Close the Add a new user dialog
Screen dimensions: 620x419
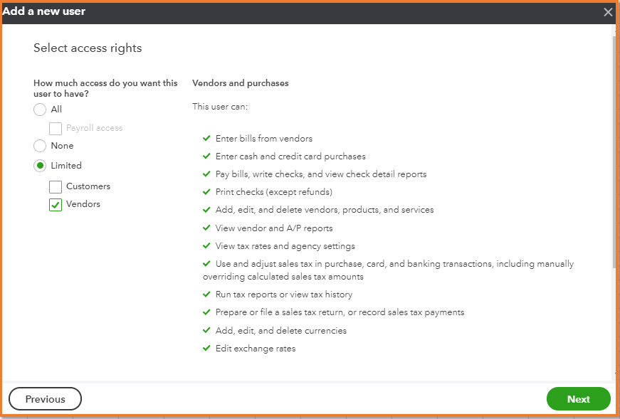[x=608, y=12]
